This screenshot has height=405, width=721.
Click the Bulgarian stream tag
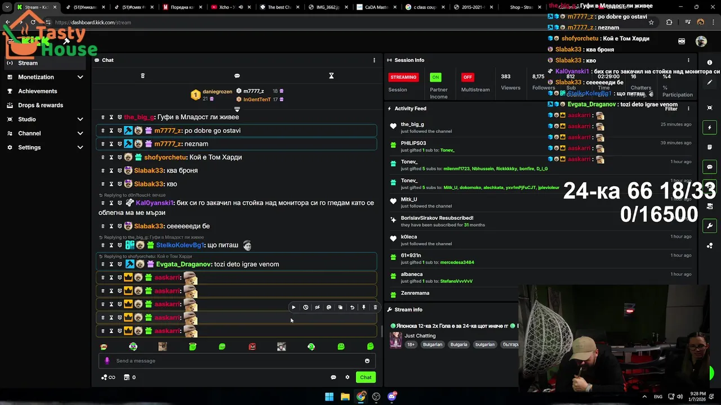pyautogui.click(x=433, y=345)
